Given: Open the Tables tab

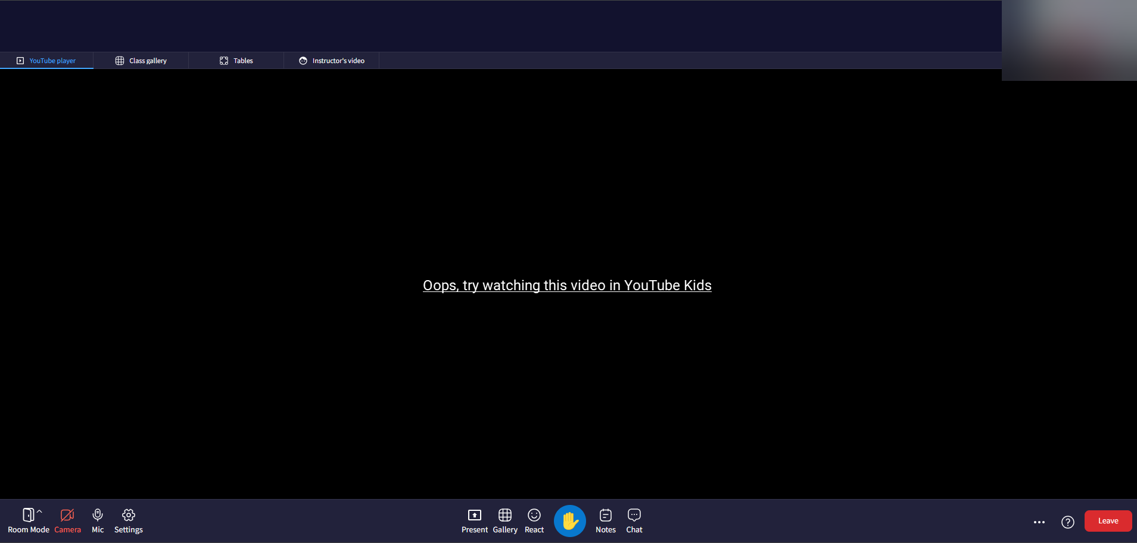Looking at the screenshot, I should tap(236, 61).
